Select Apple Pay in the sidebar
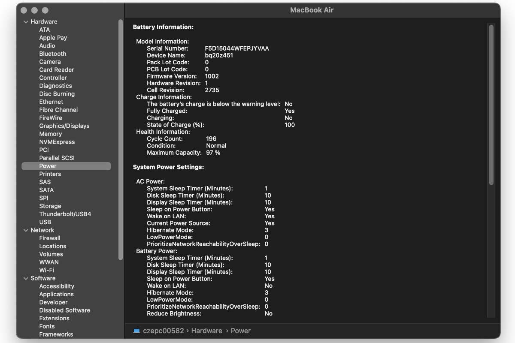515x343 pixels. (x=53, y=38)
